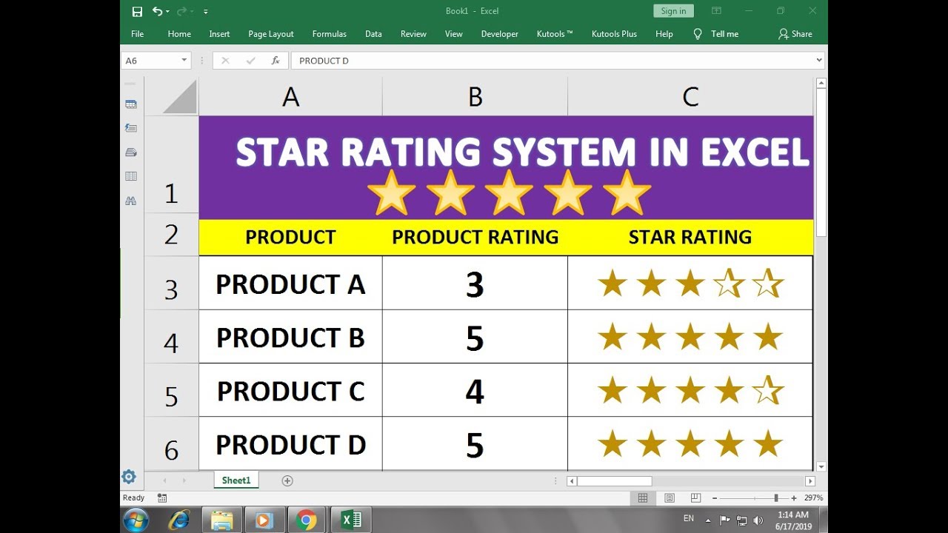This screenshot has height=533, width=948.
Task: Click the 297% zoom level
Action: coord(814,498)
